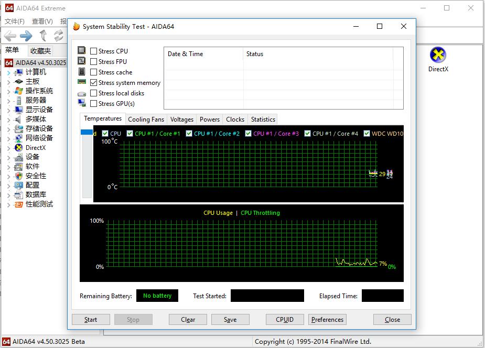This screenshot has height=348, width=485.
Task: Click the DirectX icon in the sidebar tree
Action: click(x=18, y=148)
